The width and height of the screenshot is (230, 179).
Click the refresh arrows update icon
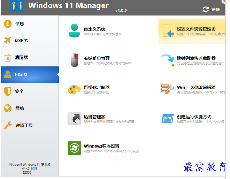(206, 10)
